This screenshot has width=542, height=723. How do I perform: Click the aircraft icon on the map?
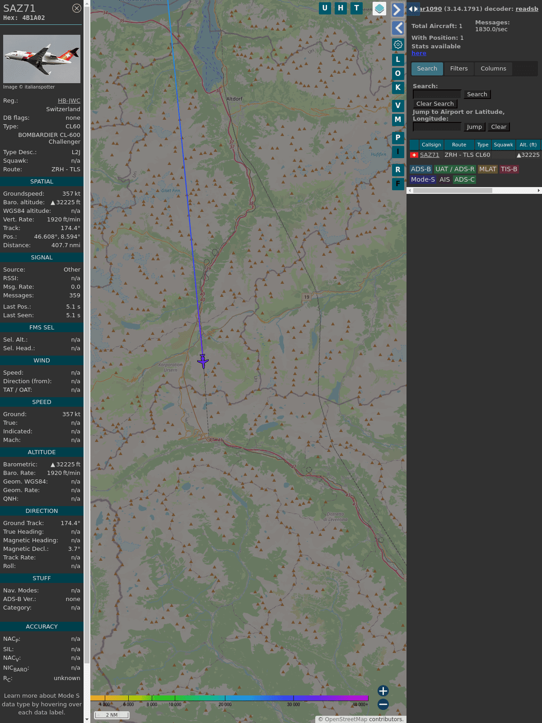tap(203, 361)
